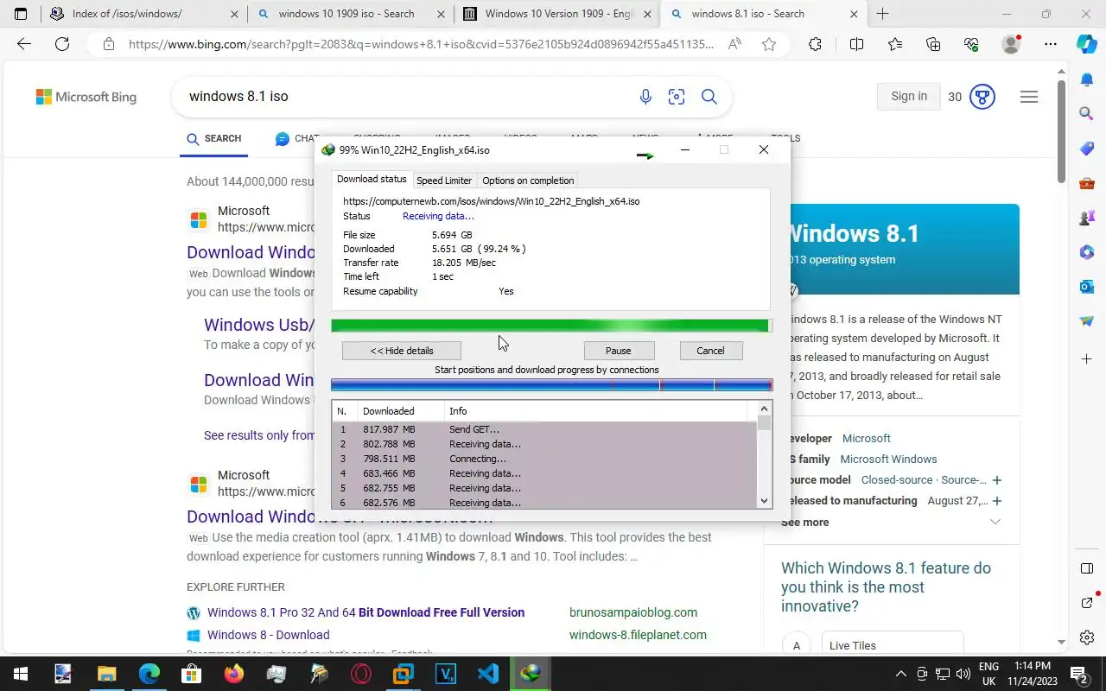
Task: Expand Source model plus icon
Action: click(x=996, y=479)
